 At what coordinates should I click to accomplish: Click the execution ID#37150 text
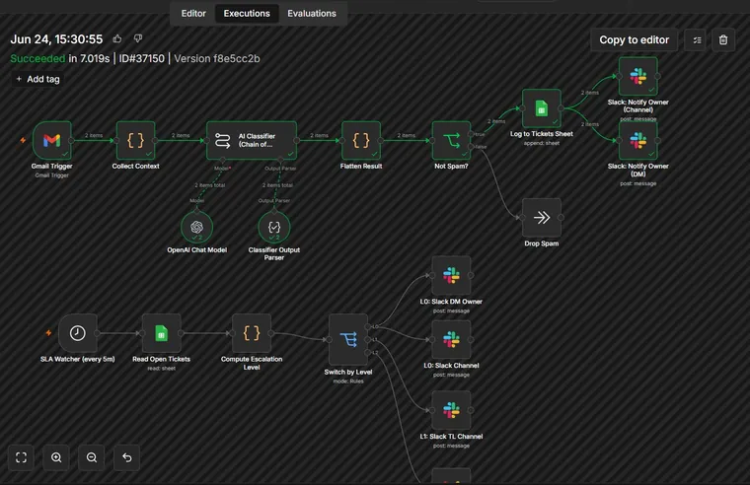141,59
